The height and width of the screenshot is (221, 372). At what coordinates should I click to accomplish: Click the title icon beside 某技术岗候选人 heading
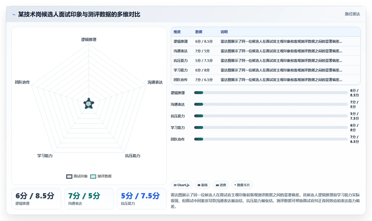click(x=14, y=15)
